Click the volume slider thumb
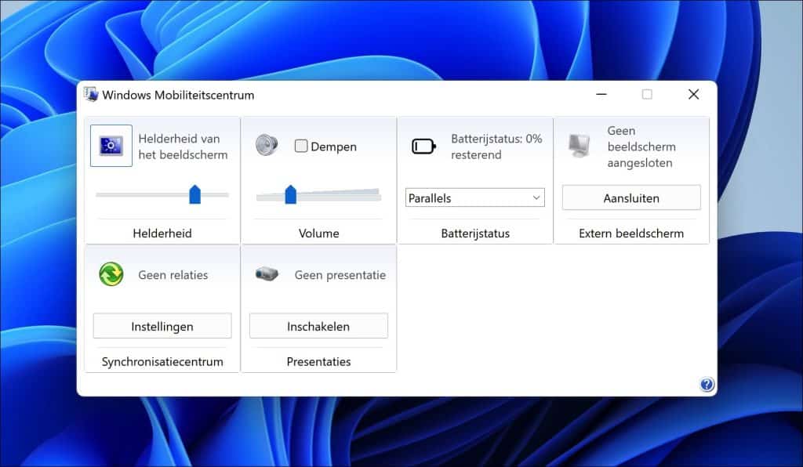This screenshot has height=467, width=803. tap(290, 194)
